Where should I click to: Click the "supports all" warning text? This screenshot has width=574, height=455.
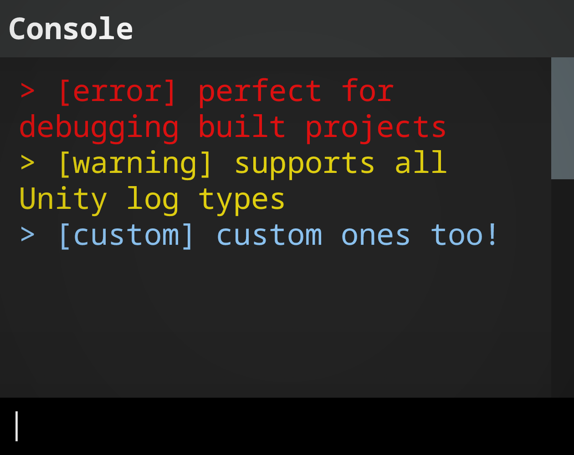[x=340, y=163]
